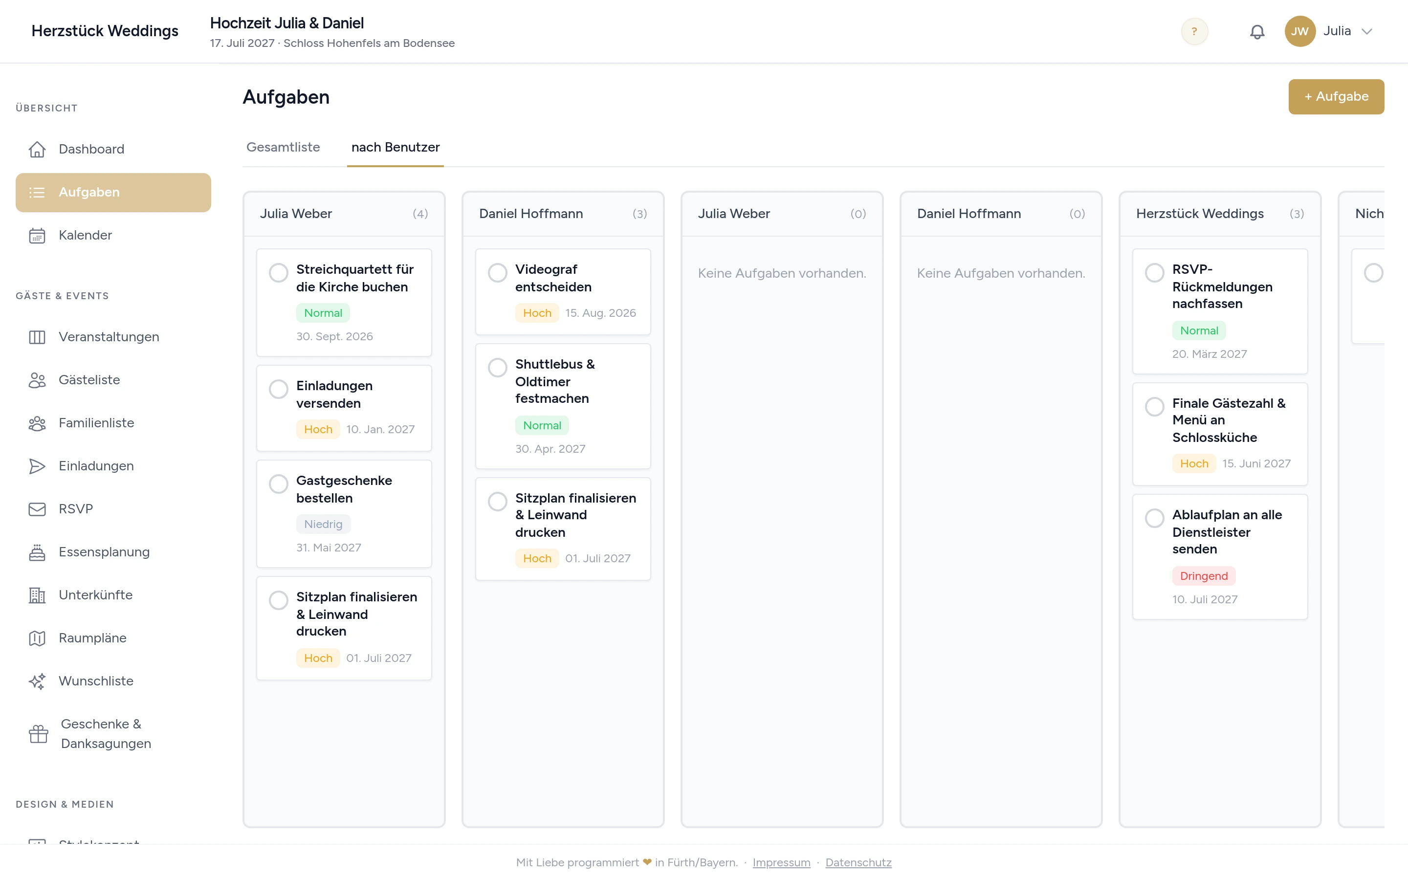Click the help question mark icon
The image size is (1408, 880).
click(1194, 31)
